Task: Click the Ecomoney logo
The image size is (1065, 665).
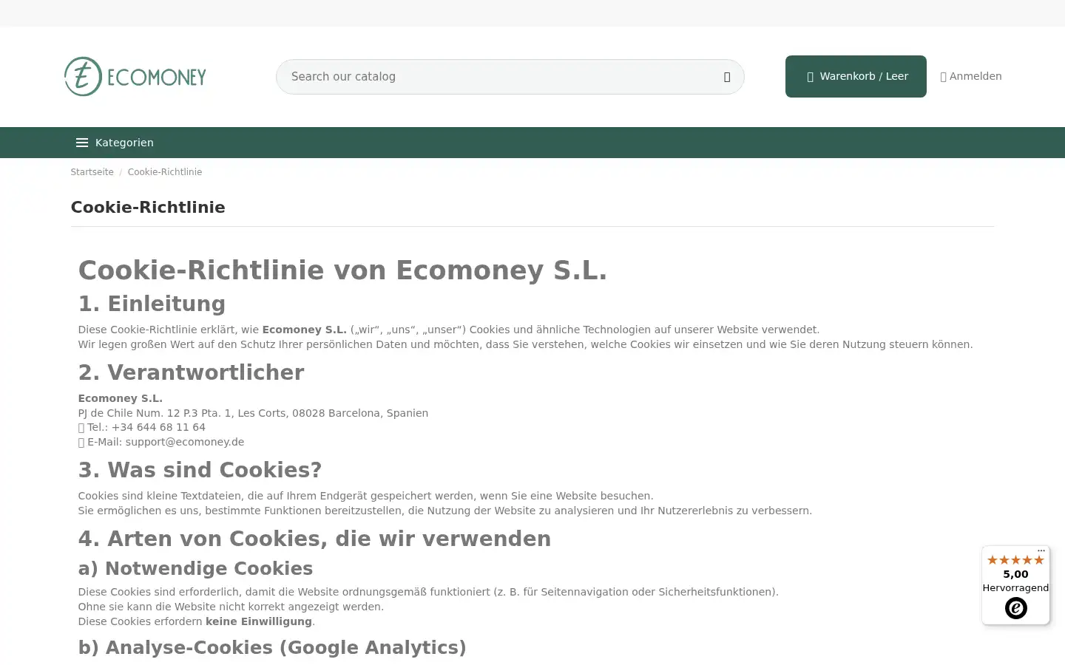Action: pyautogui.click(x=135, y=76)
